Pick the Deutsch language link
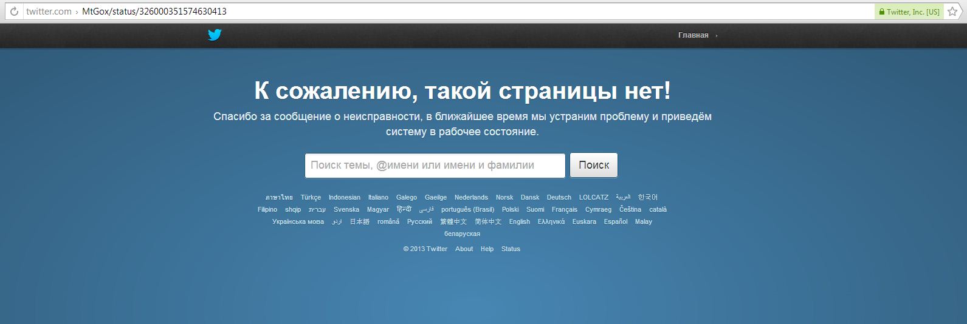 click(559, 197)
